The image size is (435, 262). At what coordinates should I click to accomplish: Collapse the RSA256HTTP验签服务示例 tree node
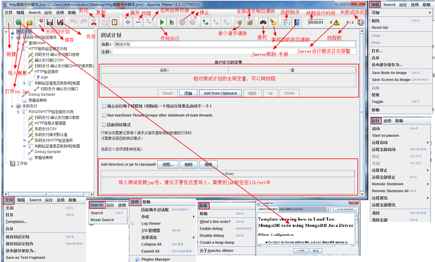tap(18, 112)
